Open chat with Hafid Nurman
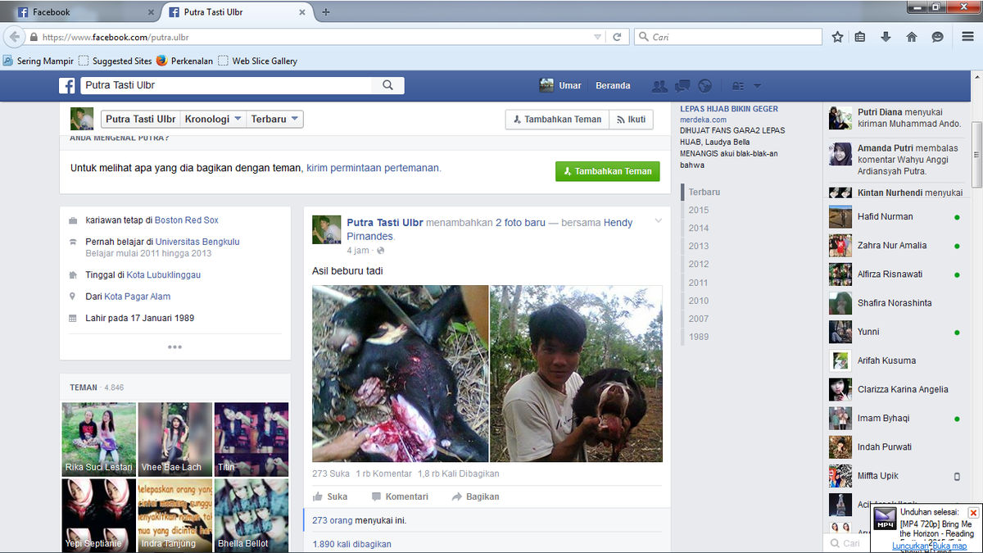 [897, 217]
